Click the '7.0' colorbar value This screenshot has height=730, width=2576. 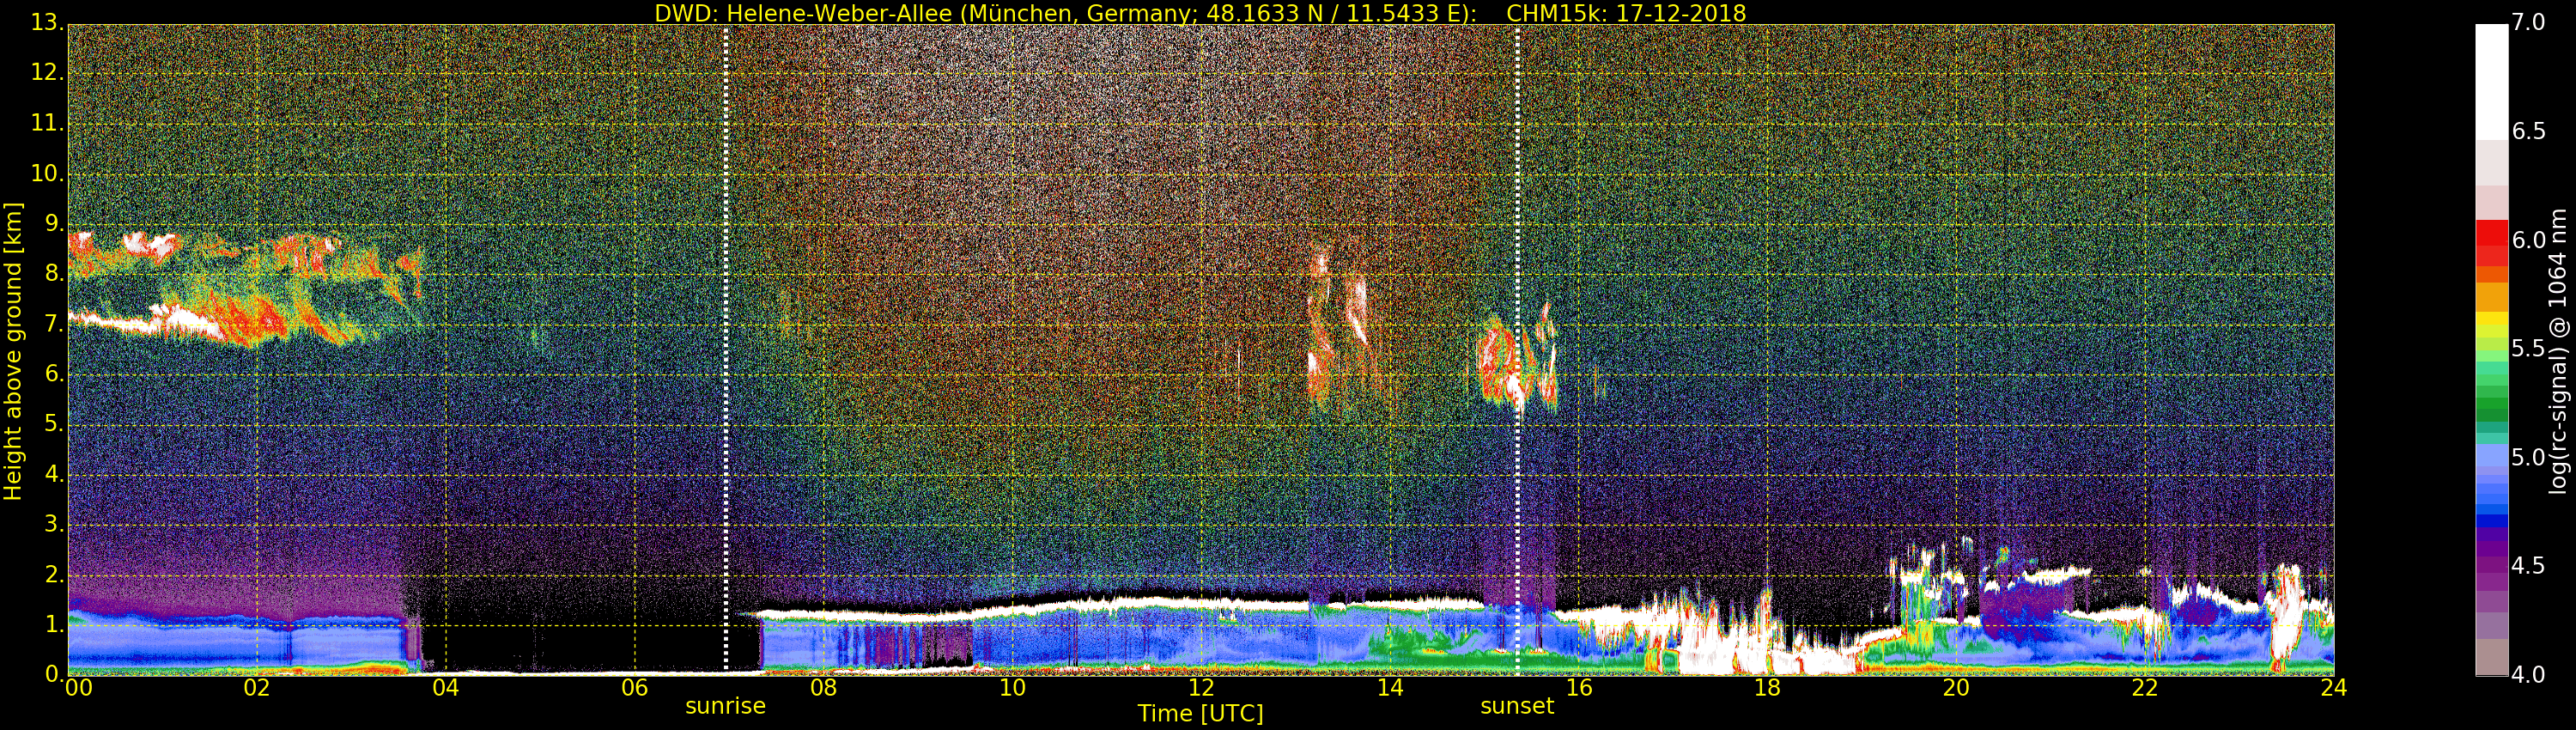[2528, 22]
